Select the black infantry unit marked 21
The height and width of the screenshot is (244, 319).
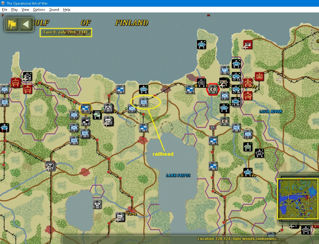click(28, 76)
